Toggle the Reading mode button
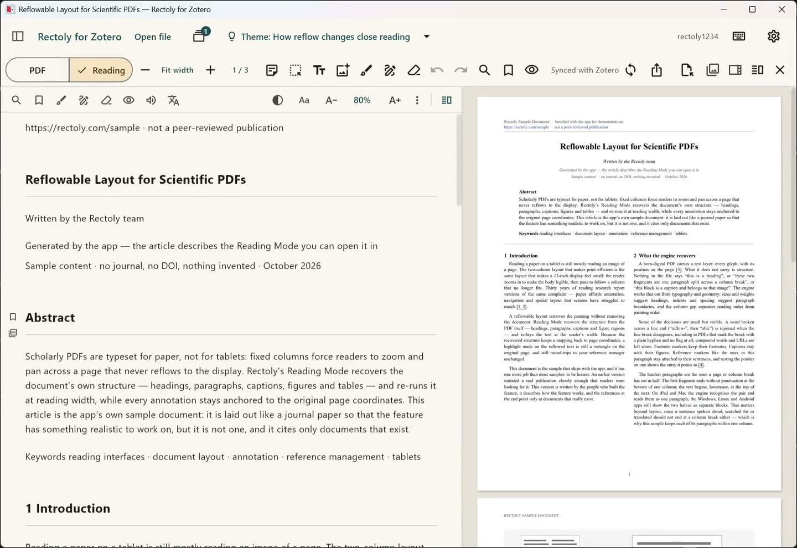Image resolution: width=797 pixels, height=548 pixels. pyautogui.click(x=101, y=70)
